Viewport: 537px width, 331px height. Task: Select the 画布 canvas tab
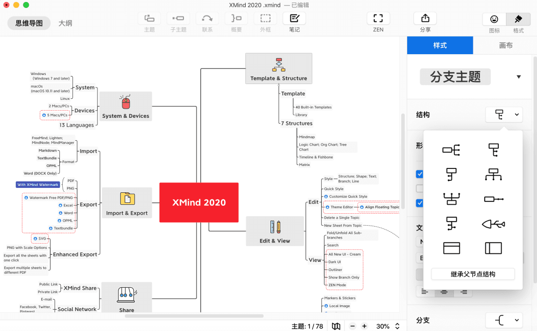[506, 45]
